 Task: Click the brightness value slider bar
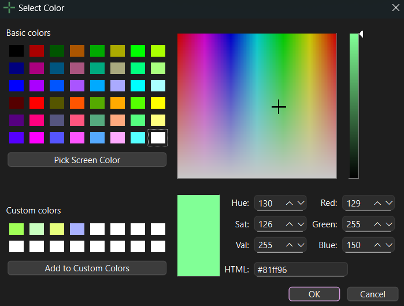tap(354, 106)
